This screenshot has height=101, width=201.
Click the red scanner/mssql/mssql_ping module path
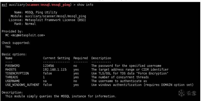click(48, 5)
